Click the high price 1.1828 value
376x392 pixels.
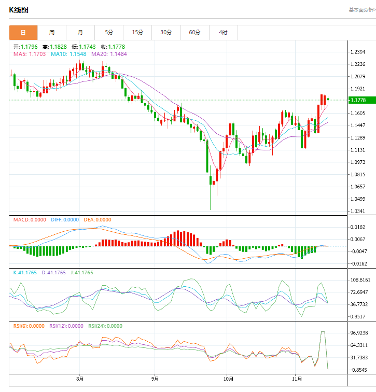[x=59, y=47]
